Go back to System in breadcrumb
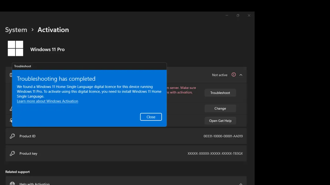330x185 pixels. (x=16, y=30)
